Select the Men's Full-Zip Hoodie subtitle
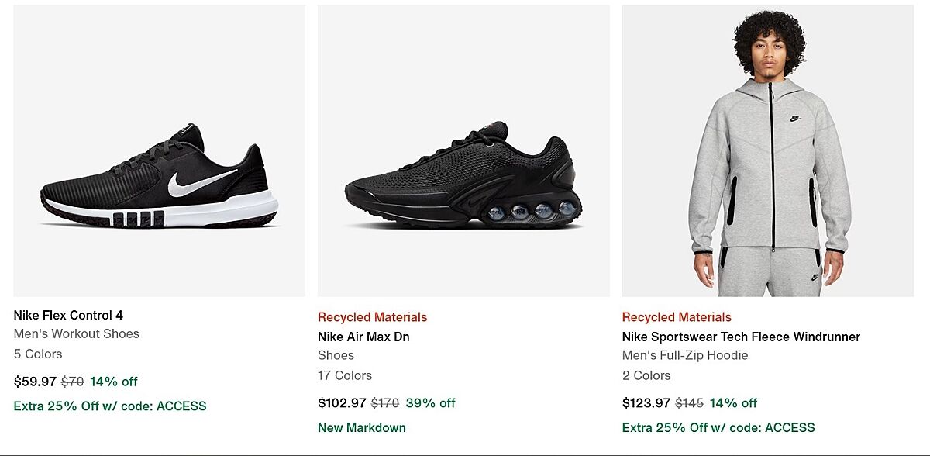The width and height of the screenshot is (930, 456). [x=685, y=355]
